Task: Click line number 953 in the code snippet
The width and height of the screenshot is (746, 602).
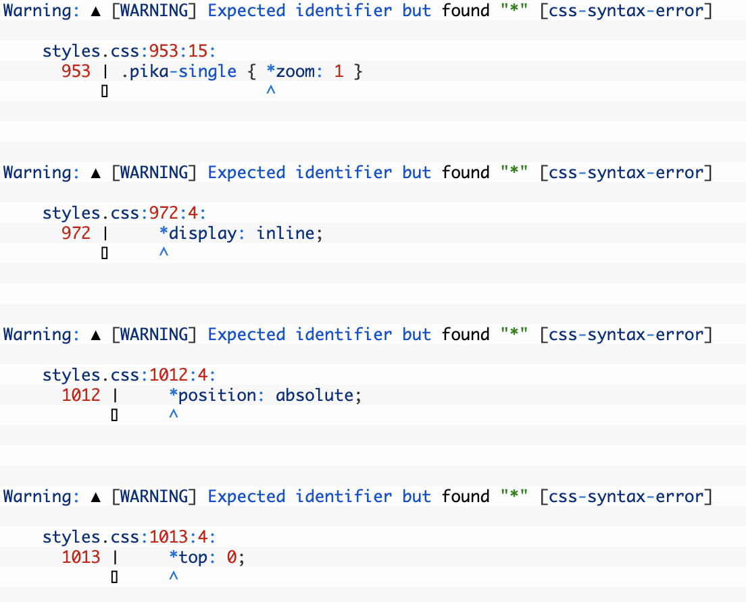Action: click(76, 71)
